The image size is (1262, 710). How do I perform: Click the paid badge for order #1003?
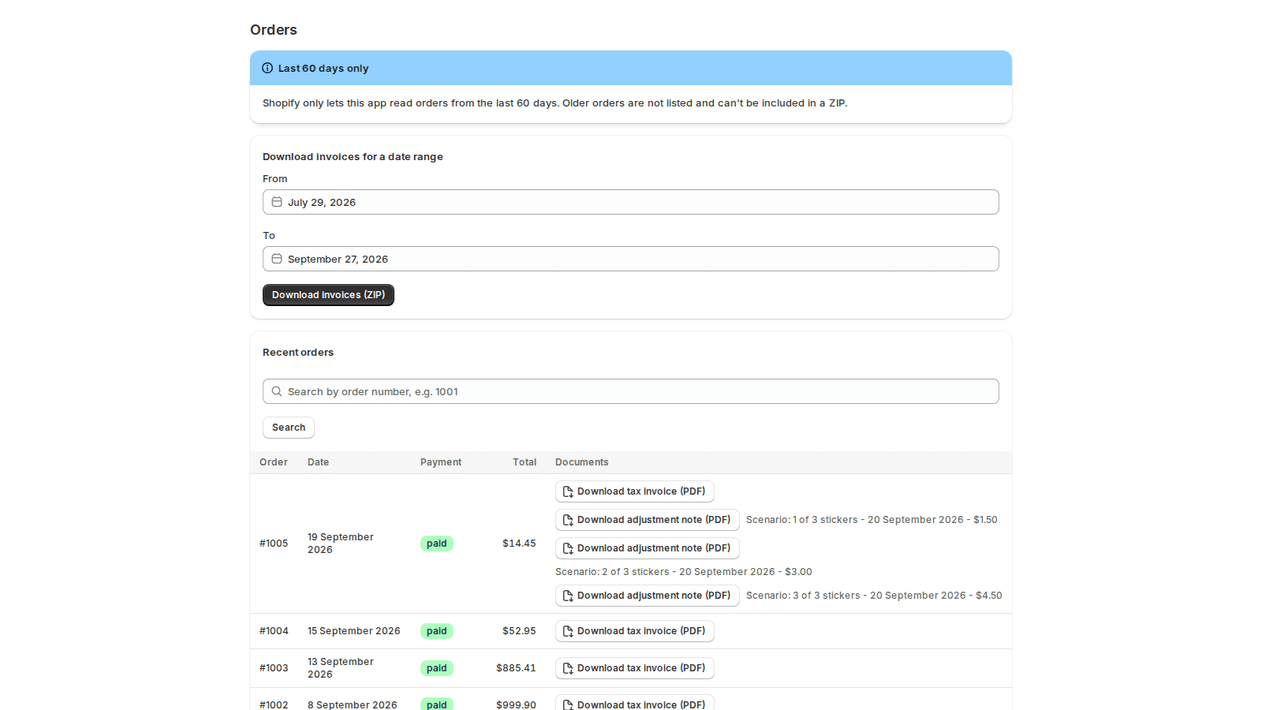437,668
